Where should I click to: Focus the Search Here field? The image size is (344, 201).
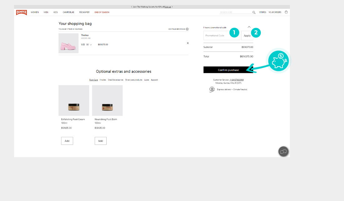(236, 12)
